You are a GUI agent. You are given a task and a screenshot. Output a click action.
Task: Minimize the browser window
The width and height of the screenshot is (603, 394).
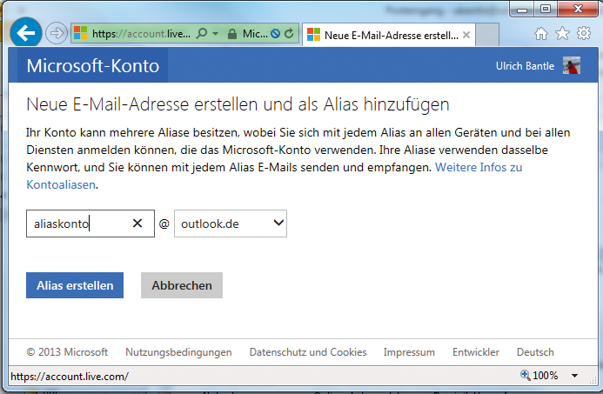[x=522, y=10]
